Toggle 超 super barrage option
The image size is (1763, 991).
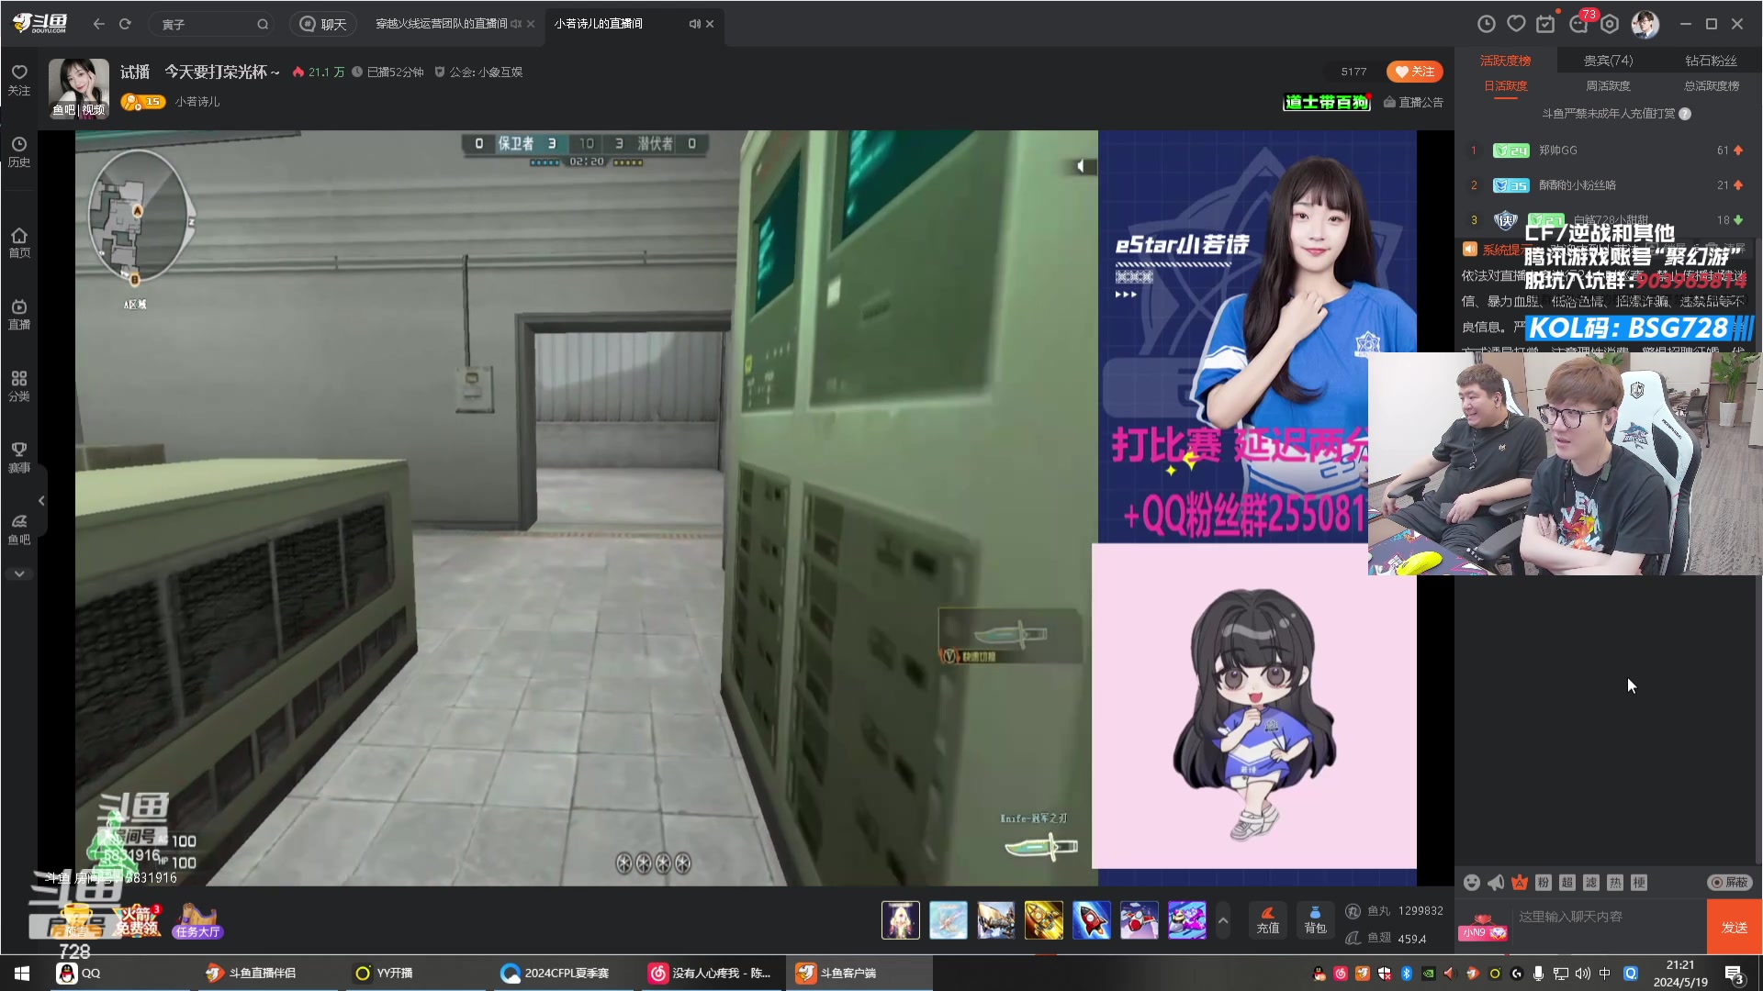point(1567,882)
